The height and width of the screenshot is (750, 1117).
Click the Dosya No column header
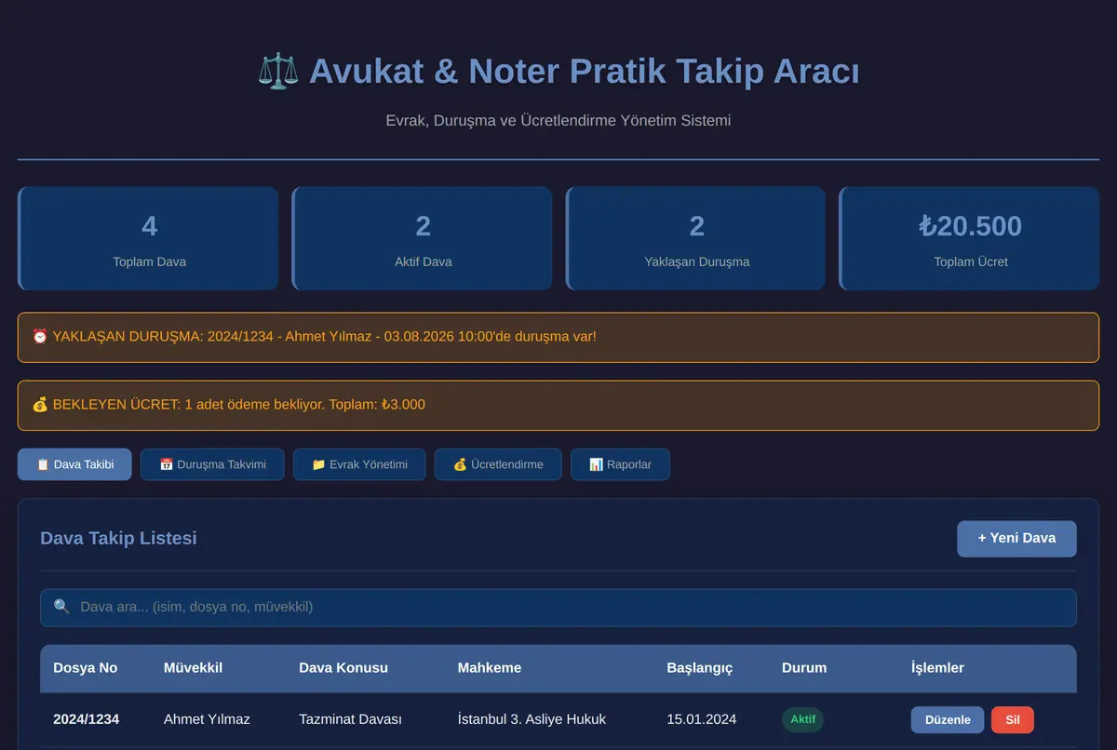tap(86, 668)
